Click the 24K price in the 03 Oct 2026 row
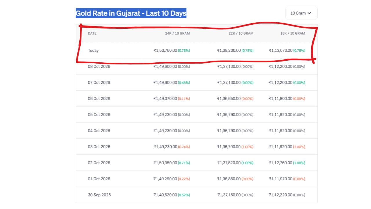 tap(165, 147)
